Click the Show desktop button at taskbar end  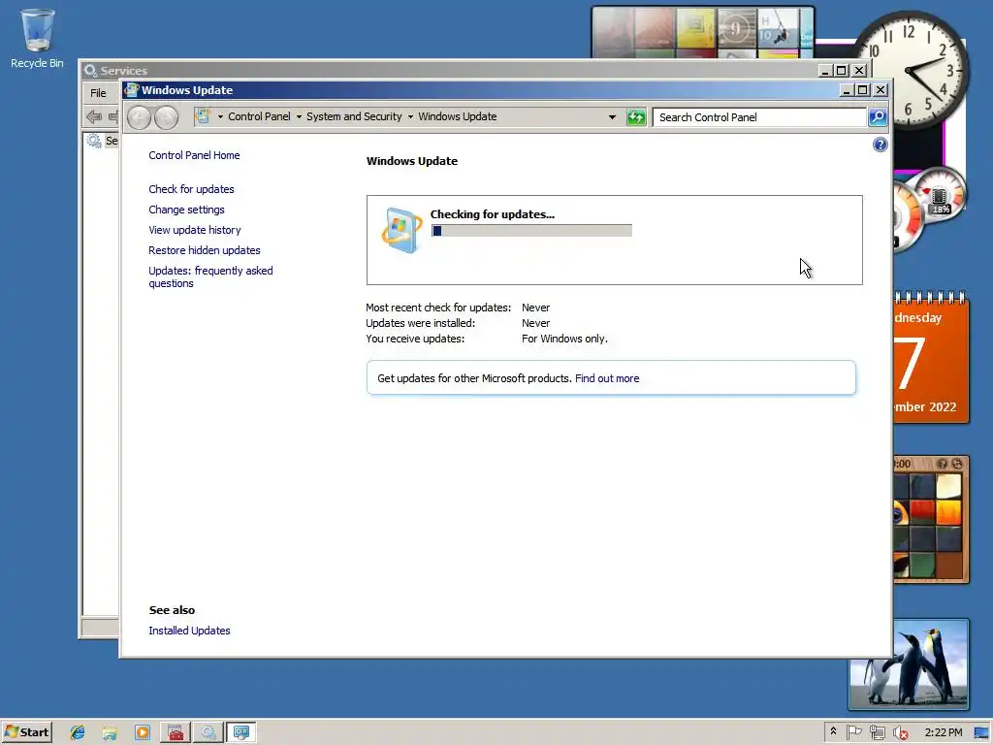coord(982,733)
